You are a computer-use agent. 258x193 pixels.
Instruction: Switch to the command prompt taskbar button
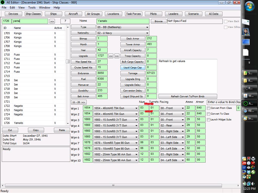(249, 88)
